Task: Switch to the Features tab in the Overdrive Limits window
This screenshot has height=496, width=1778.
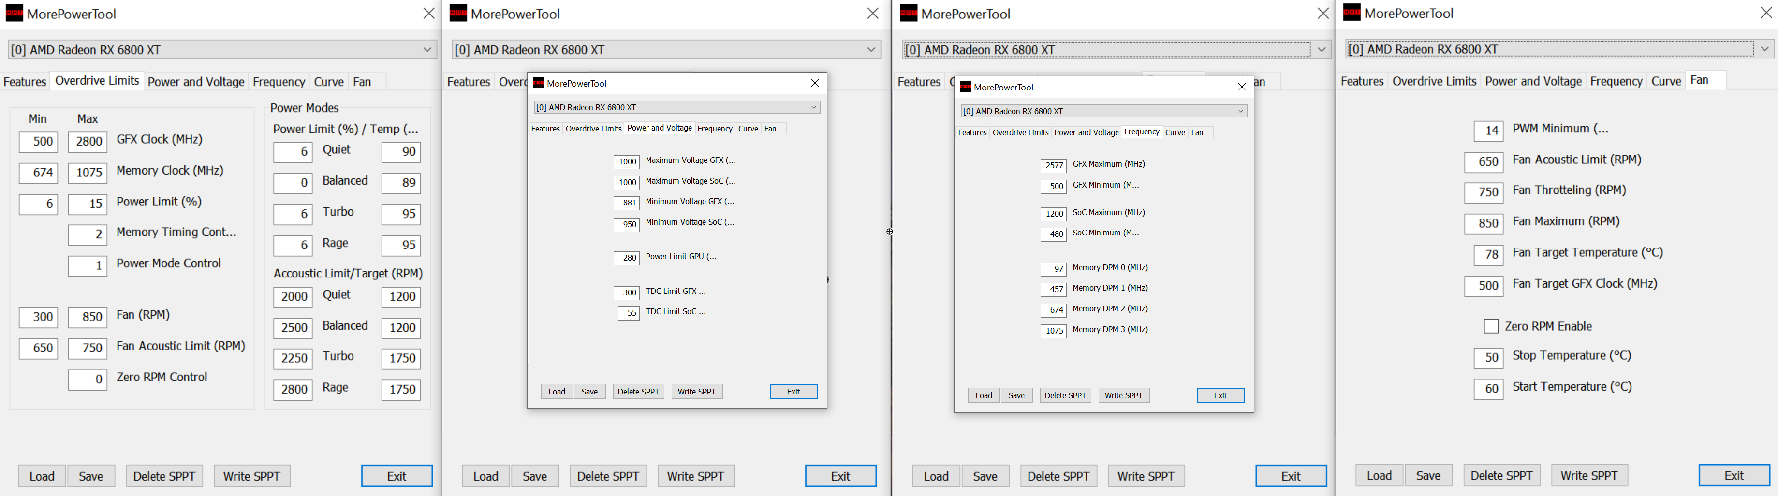Action: click(x=25, y=81)
